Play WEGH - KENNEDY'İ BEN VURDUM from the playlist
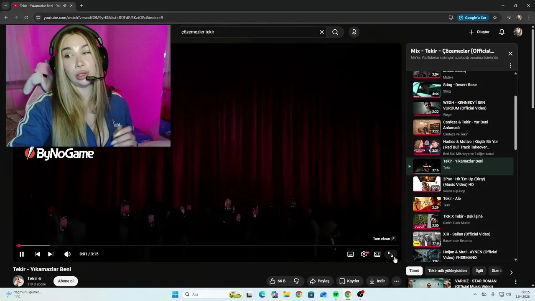 (460, 108)
